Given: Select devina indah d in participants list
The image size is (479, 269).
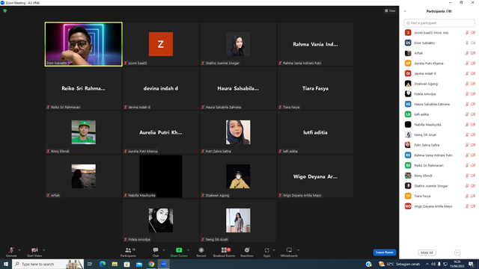Looking at the screenshot, I should (439, 73).
